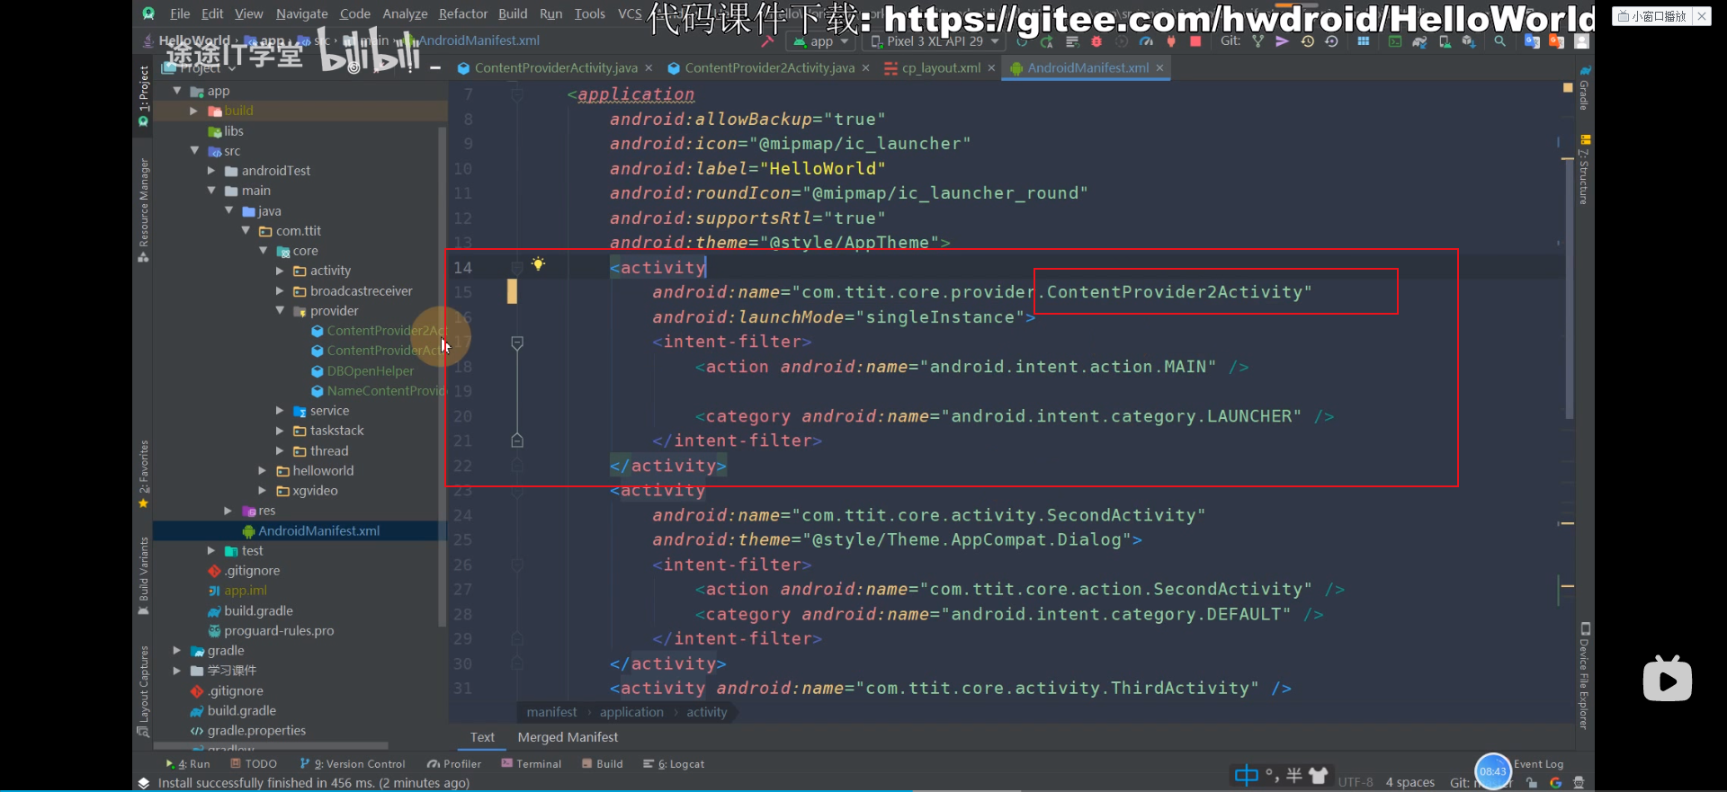Click the TODO tool window button
1727x792 pixels.
(254, 764)
